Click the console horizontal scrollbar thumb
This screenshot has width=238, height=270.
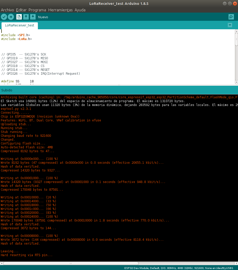click(71, 263)
